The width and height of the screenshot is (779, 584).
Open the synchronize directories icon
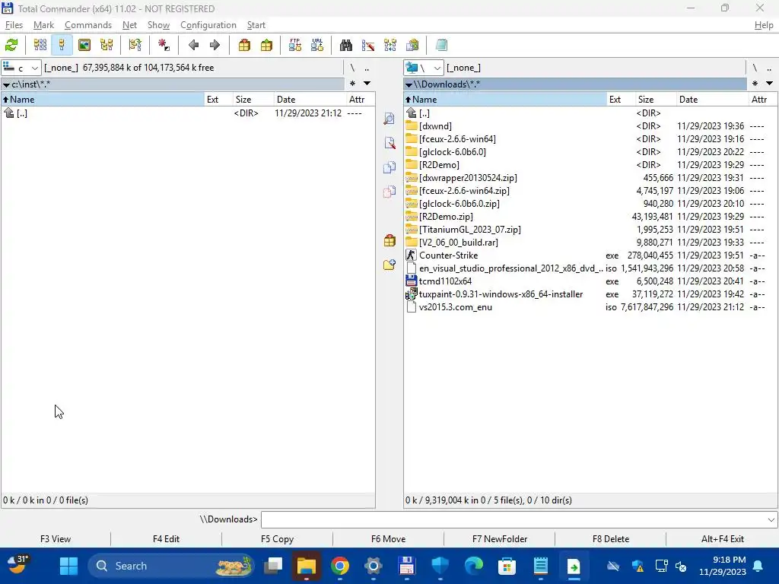390,45
